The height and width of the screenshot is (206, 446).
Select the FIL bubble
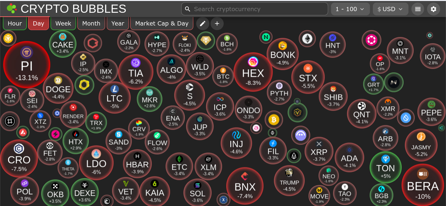tap(273, 150)
